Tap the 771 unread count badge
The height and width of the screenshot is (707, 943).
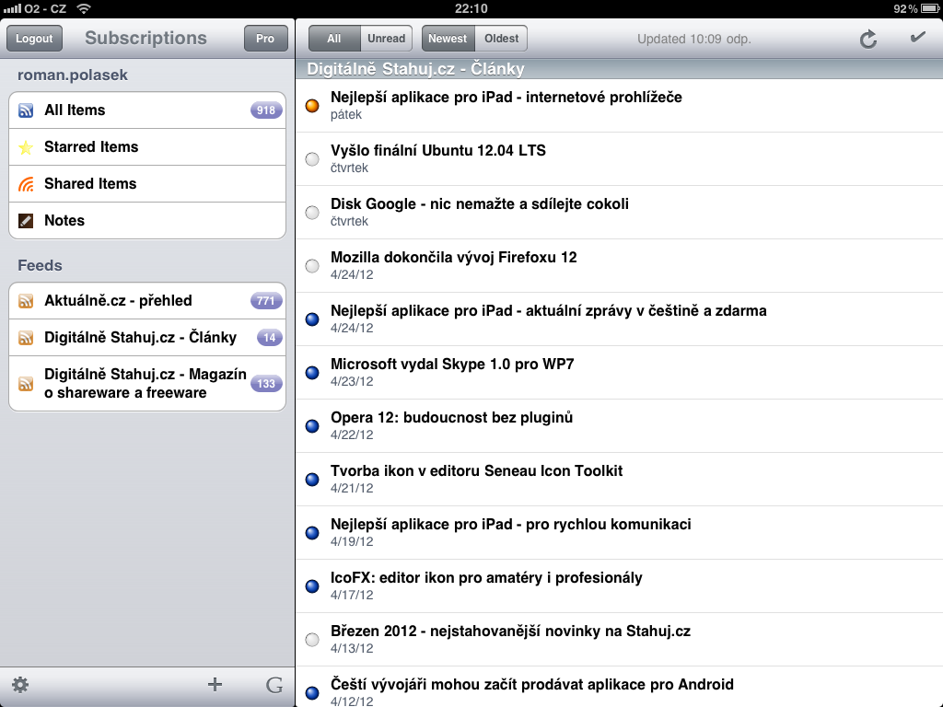point(266,301)
